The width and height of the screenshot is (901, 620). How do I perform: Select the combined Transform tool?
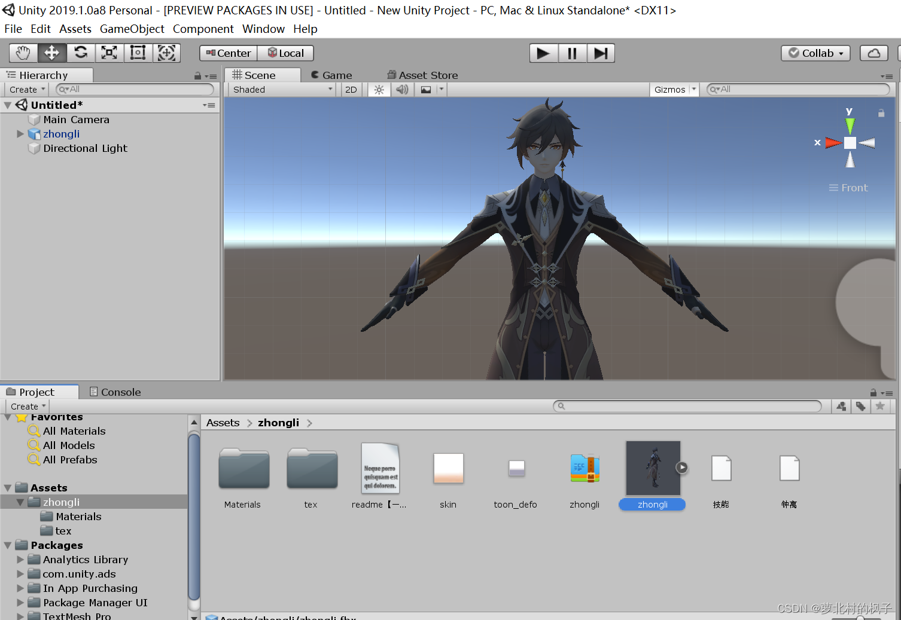click(166, 53)
